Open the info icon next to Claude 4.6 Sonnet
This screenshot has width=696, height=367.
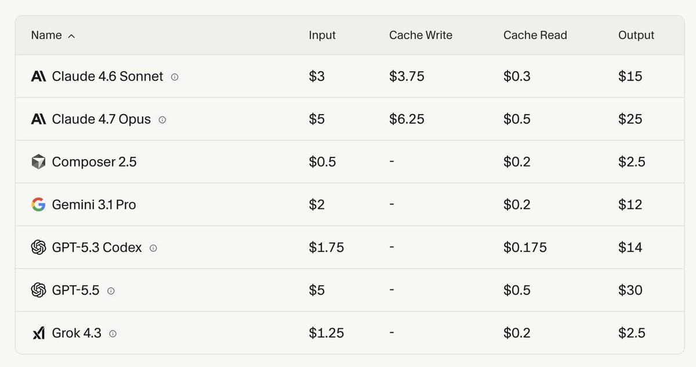[x=175, y=76]
